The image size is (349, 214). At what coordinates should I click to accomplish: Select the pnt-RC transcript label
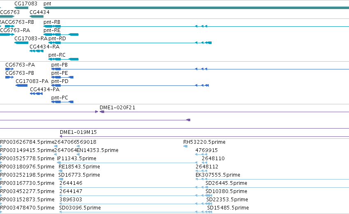[x=57, y=55]
